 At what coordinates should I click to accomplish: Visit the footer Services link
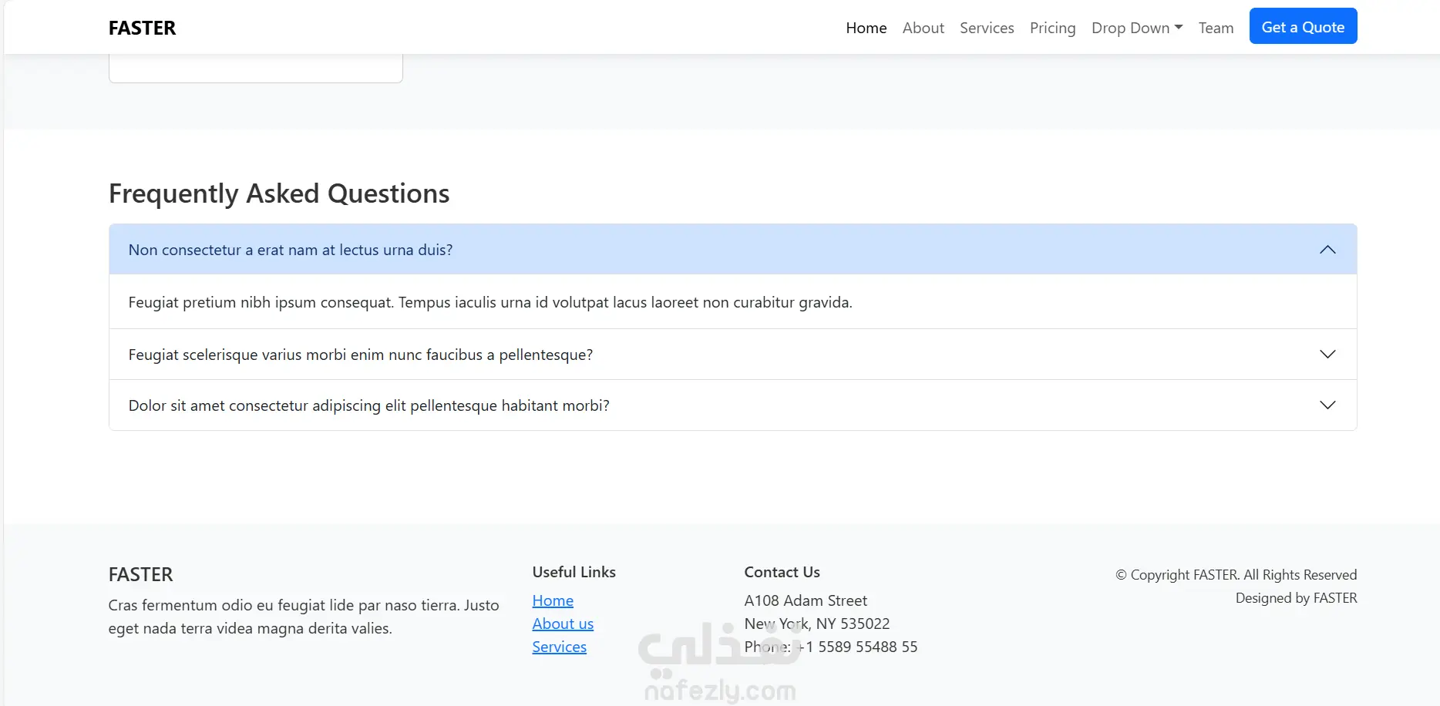coord(559,647)
